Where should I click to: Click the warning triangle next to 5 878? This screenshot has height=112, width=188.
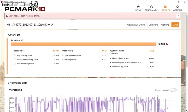click(167, 44)
